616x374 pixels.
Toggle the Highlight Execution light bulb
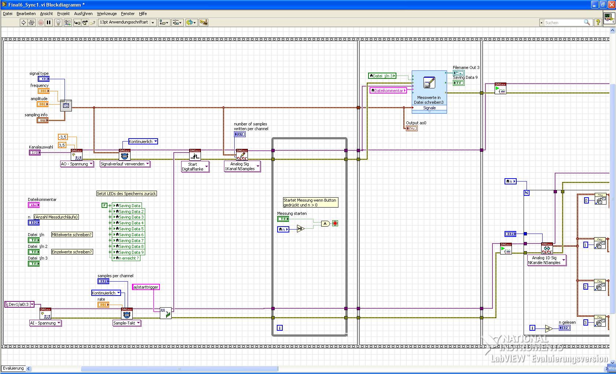click(x=58, y=22)
